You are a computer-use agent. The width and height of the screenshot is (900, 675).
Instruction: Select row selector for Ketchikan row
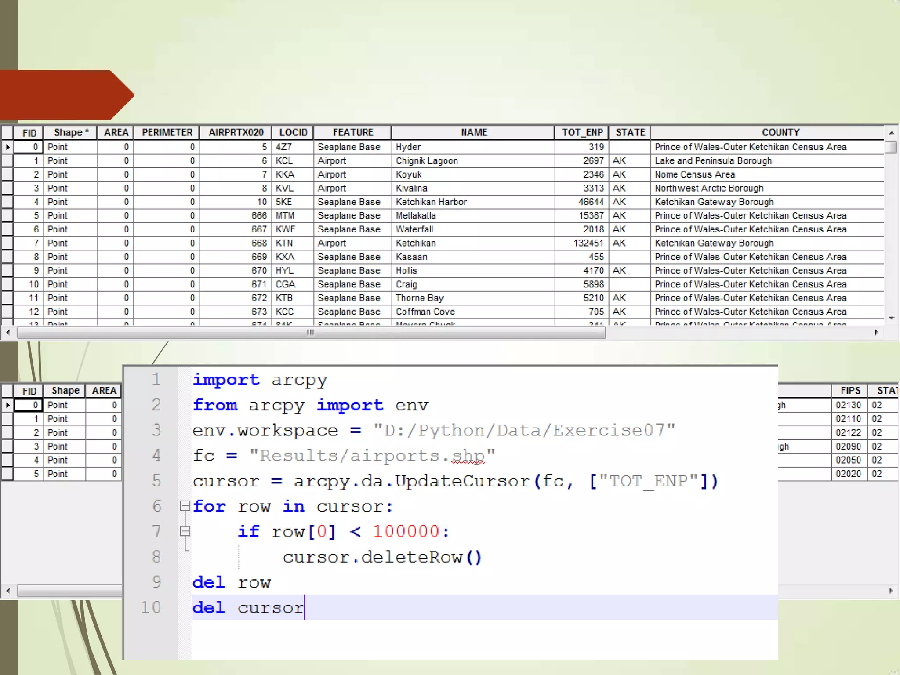click(x=7, y=243)
